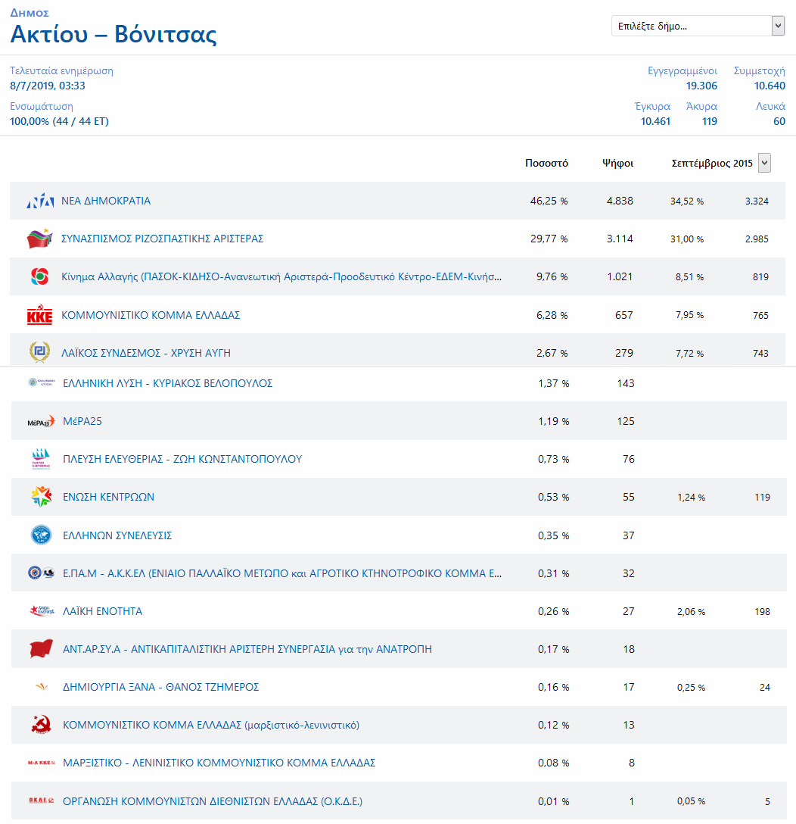This screenshot has height=824, width=796.
Task: Click the percentage 0,01 %
Action: [553, 801]
